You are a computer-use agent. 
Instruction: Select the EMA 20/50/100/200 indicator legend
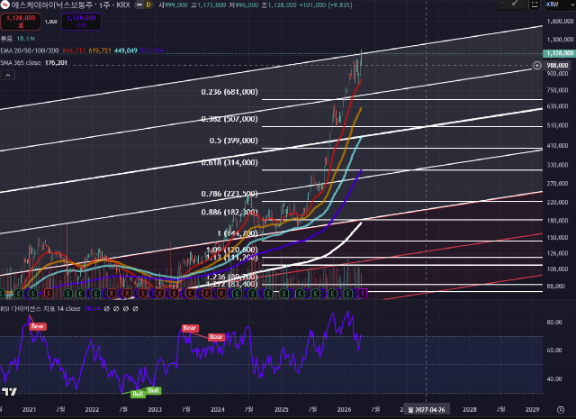click(x=30, y=50)
